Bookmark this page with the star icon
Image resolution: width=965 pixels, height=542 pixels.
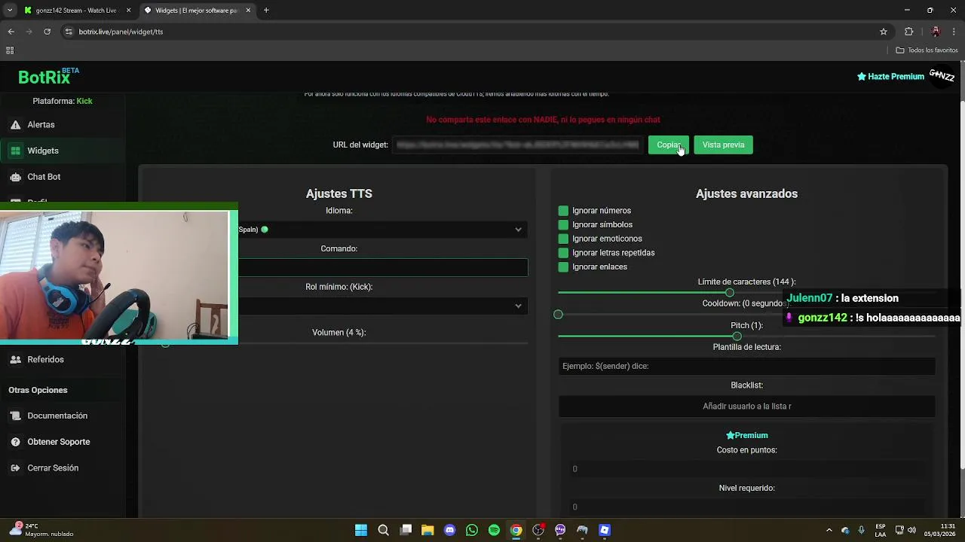tap(884, 32)
